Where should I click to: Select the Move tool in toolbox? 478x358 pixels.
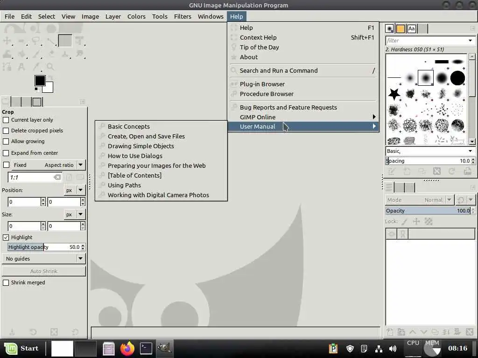click(x=7, y=41)
